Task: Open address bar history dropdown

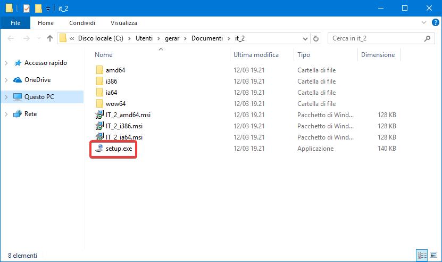Action: click(x=305, y=38)
